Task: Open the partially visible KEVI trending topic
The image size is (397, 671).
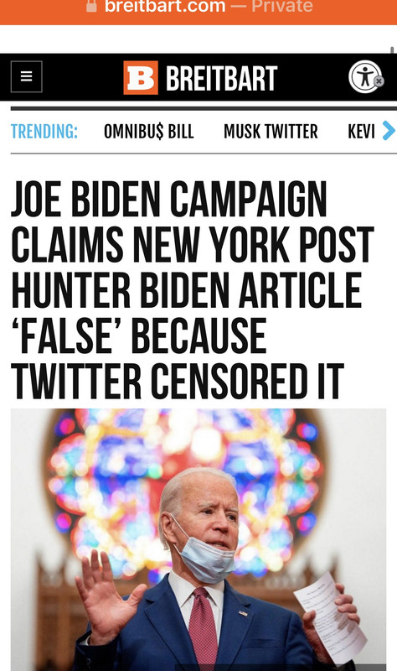Action: click(361, 132)
